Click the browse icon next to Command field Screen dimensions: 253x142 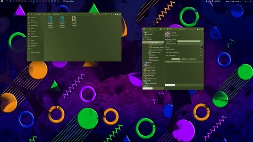(201, 41)
